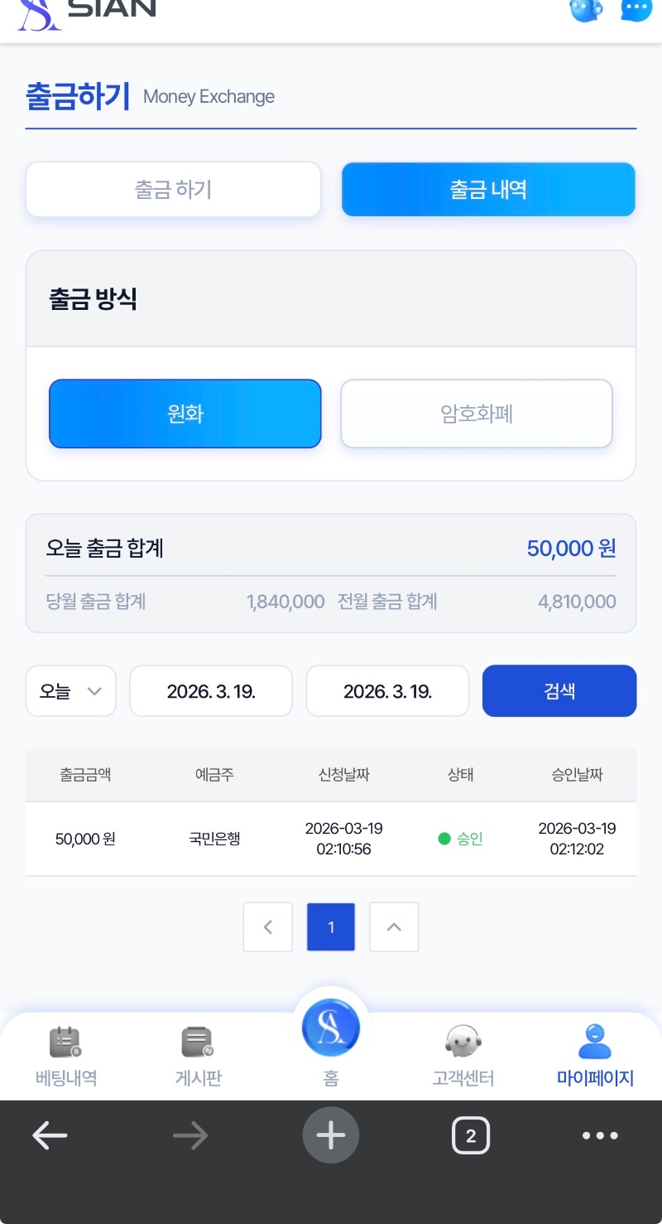
Task: Open the browser three-dot menu
Action: [x=600, y=1135]
